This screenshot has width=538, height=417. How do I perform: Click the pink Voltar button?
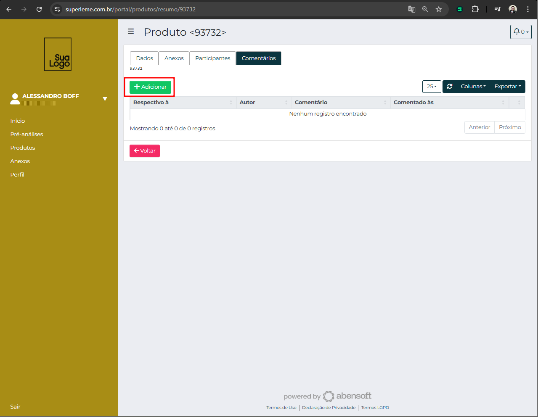point(145,151)
